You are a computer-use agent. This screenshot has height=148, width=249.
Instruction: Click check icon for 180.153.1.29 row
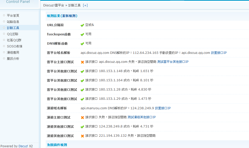point(82,99)
